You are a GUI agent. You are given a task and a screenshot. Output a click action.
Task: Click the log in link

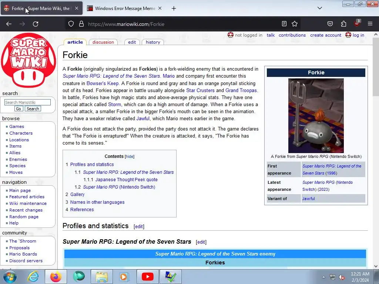tap(358, 35)
